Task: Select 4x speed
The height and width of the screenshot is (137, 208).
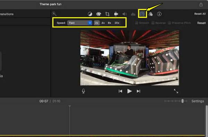Action: pyautogui.click(x=103, y=23)
